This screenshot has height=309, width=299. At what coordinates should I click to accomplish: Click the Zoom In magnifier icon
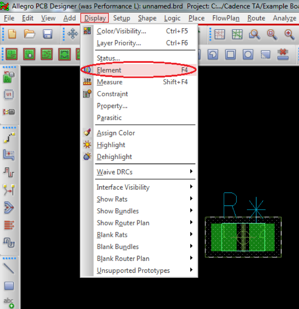[290, 34]
